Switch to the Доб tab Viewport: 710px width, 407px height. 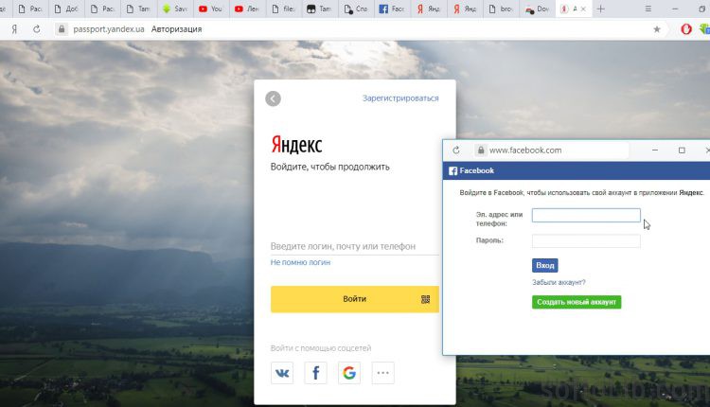(66, 9)
